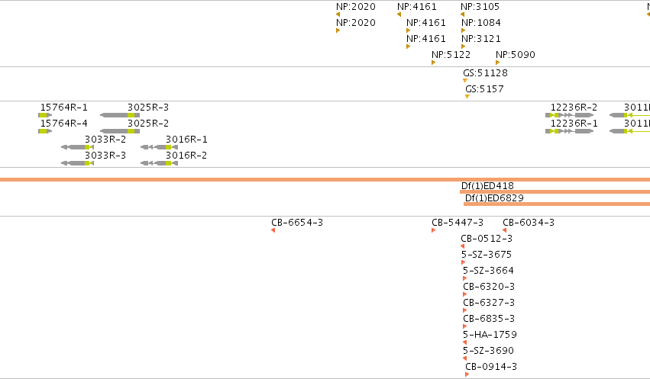The width and height of the screenshot is (650, 379).
Task: Click the CB-0512-3 insertion label
Action: [487, 239]
